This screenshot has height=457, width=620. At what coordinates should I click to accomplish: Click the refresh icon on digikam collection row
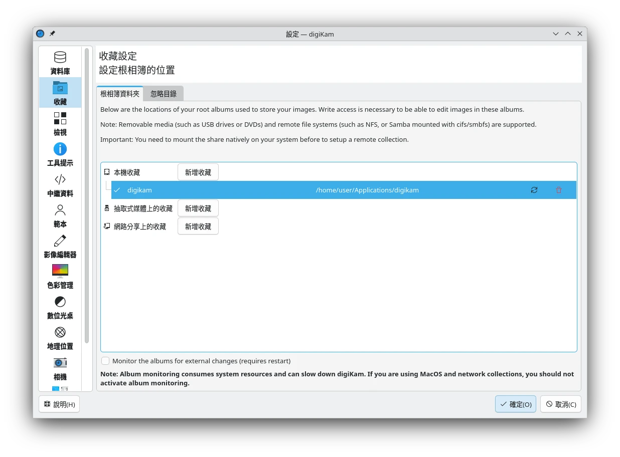(534, 190)
